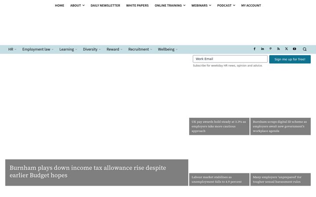Open Daily Newsletter page
The height and width of the screenshot is (197, 316).
point(105,5)
